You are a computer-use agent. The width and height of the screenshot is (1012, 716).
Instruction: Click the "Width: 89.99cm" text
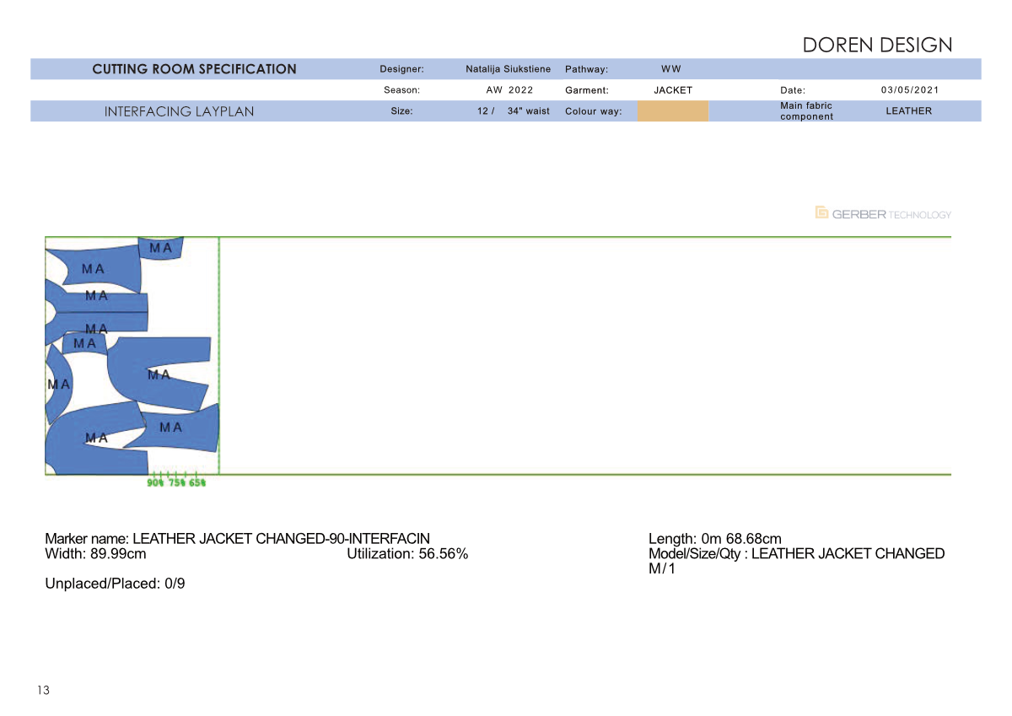pyautogui.click(x=95, y=554)
